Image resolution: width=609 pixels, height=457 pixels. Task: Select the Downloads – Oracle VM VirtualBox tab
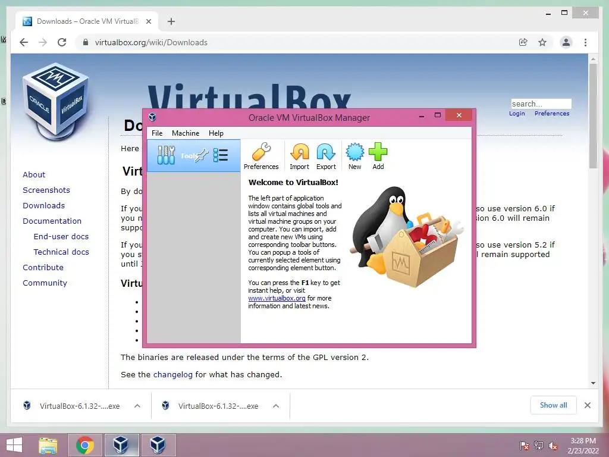point(87,21)
